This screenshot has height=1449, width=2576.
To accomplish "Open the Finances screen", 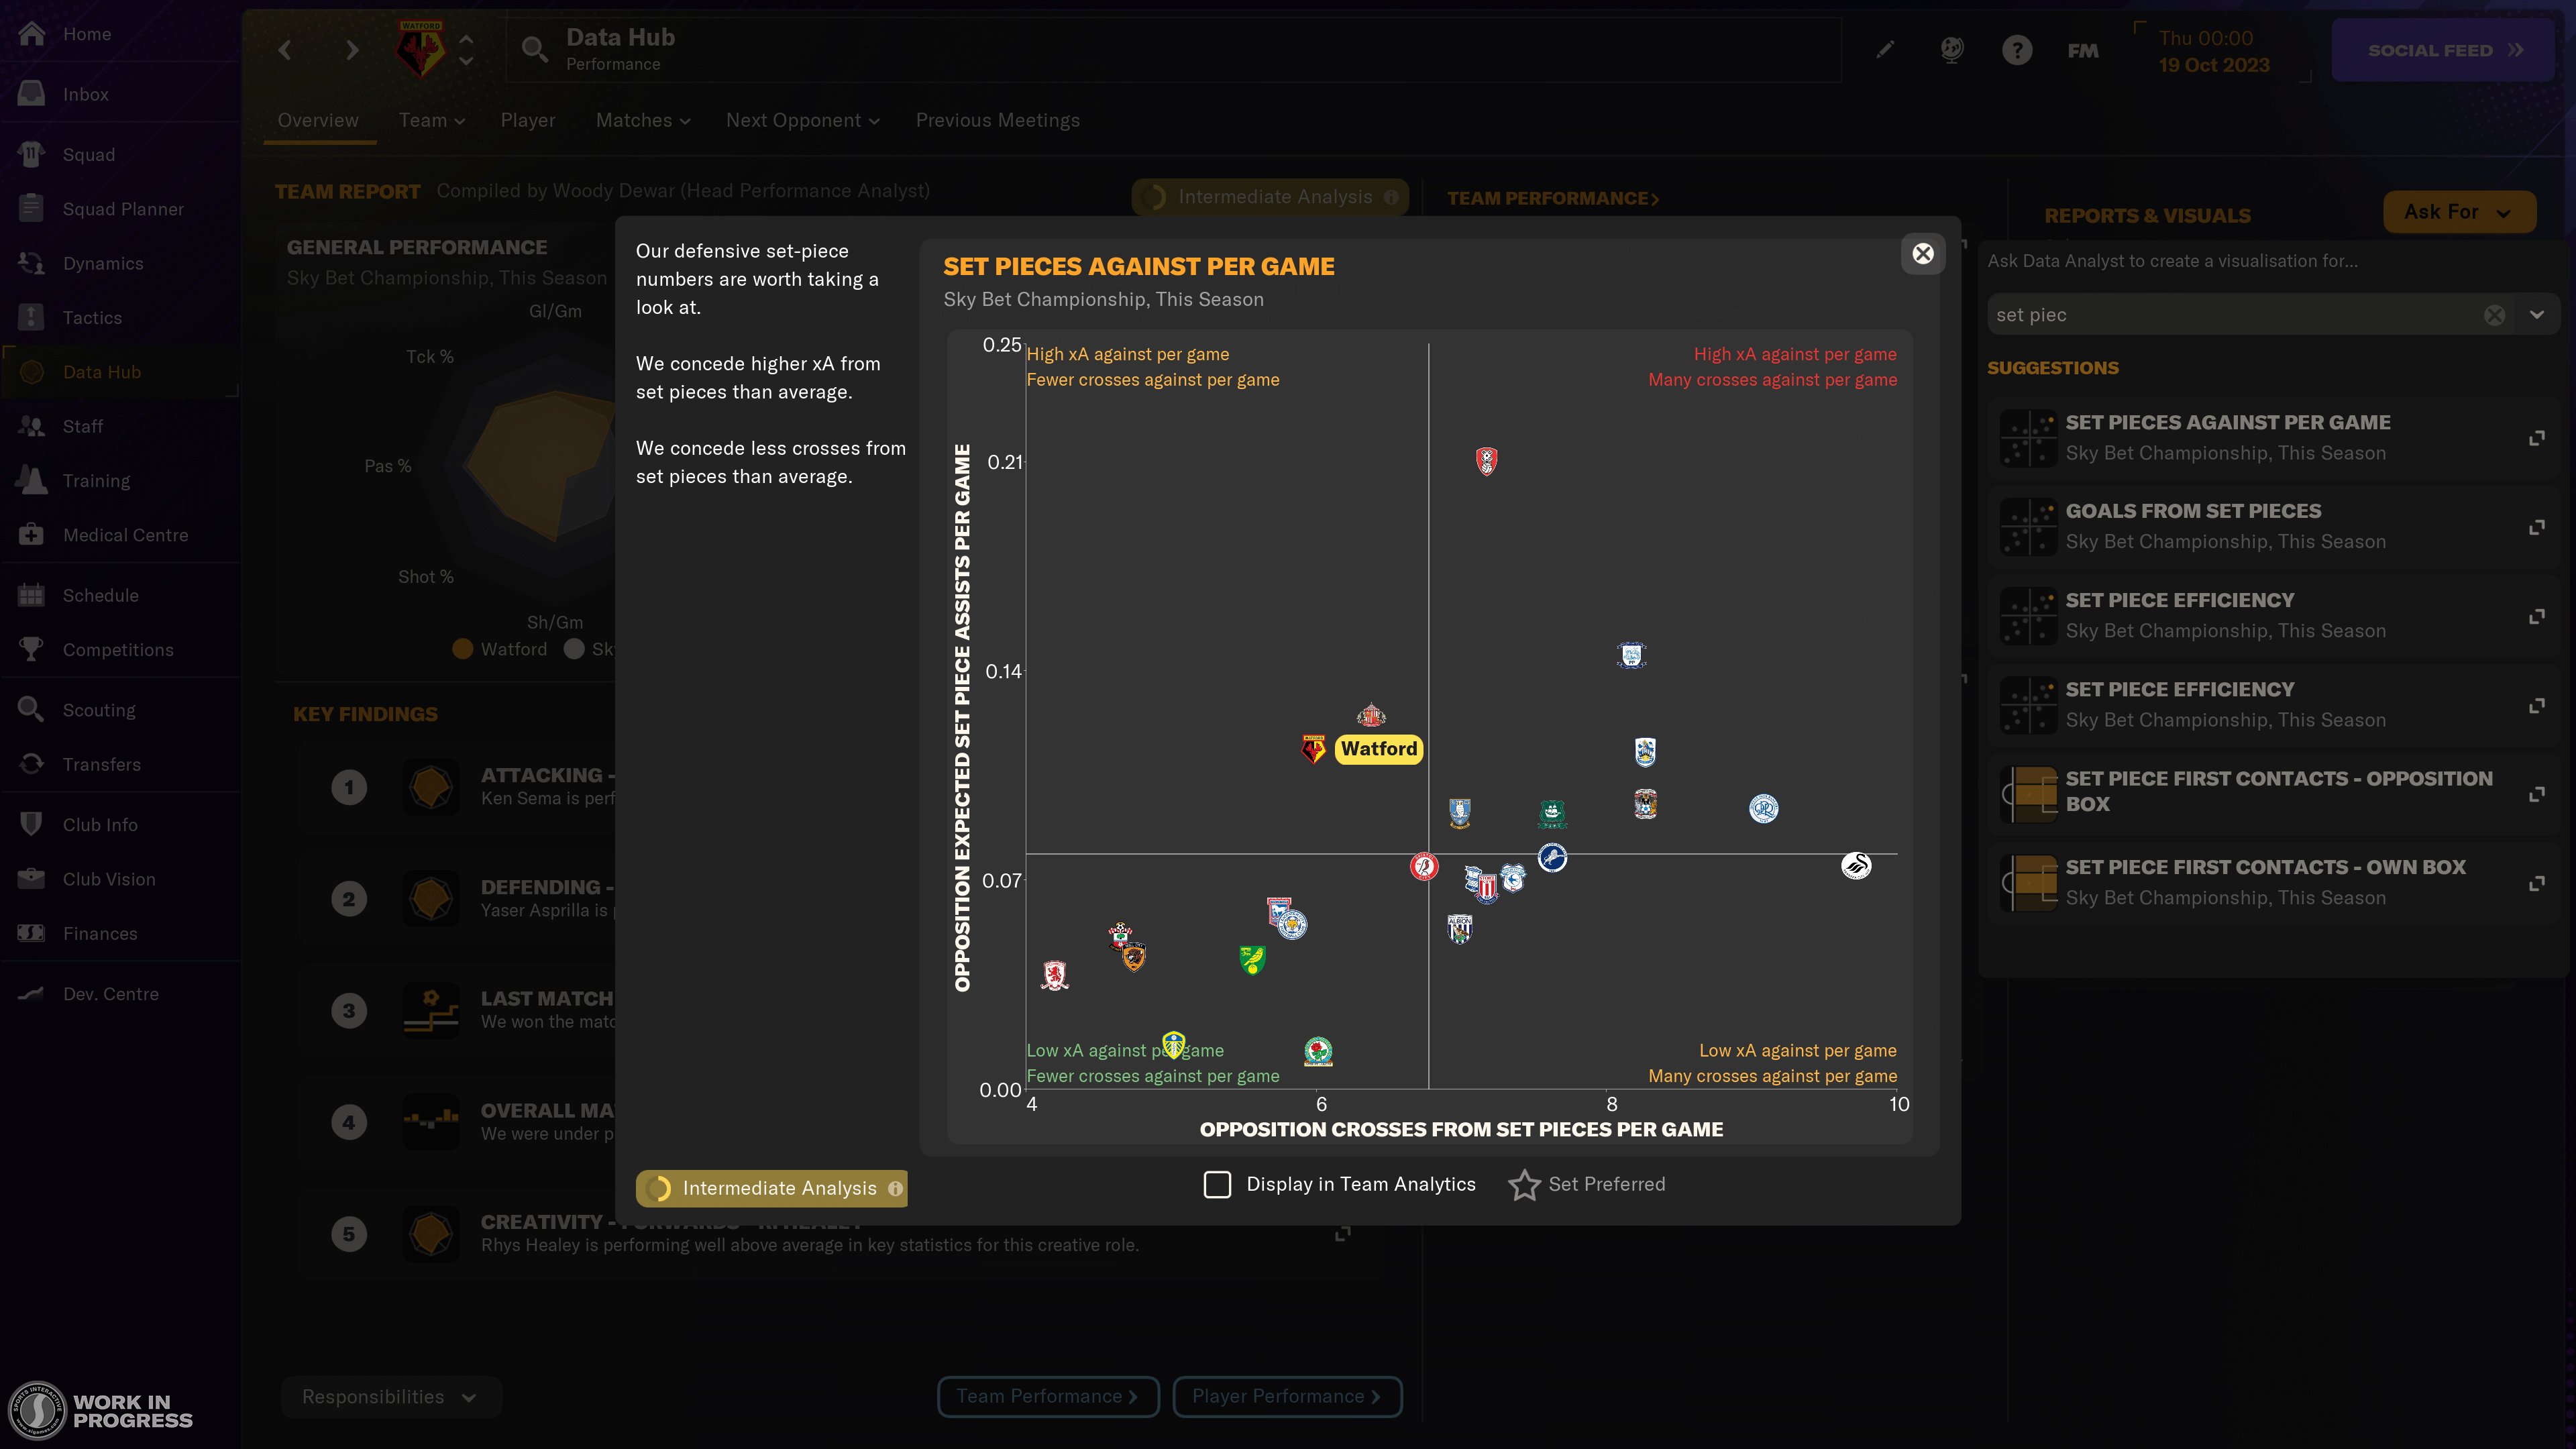I will click(100, 933).
